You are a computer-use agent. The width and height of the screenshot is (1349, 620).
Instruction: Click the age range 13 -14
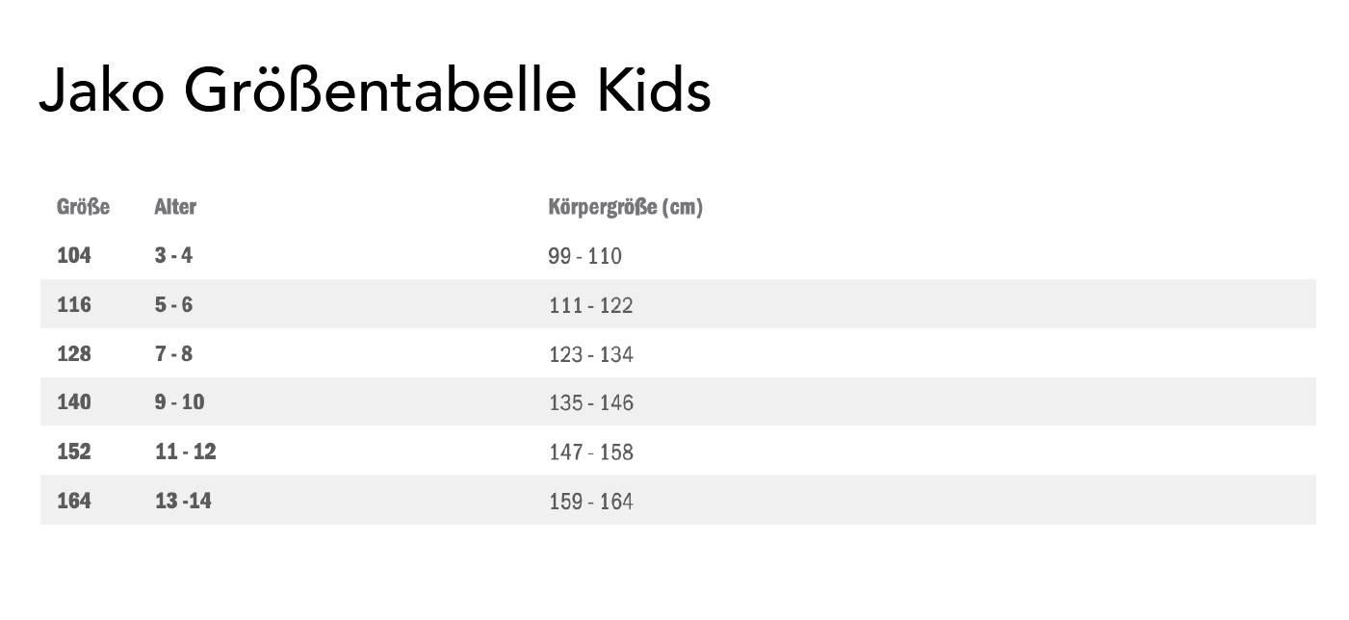(183, 501)
